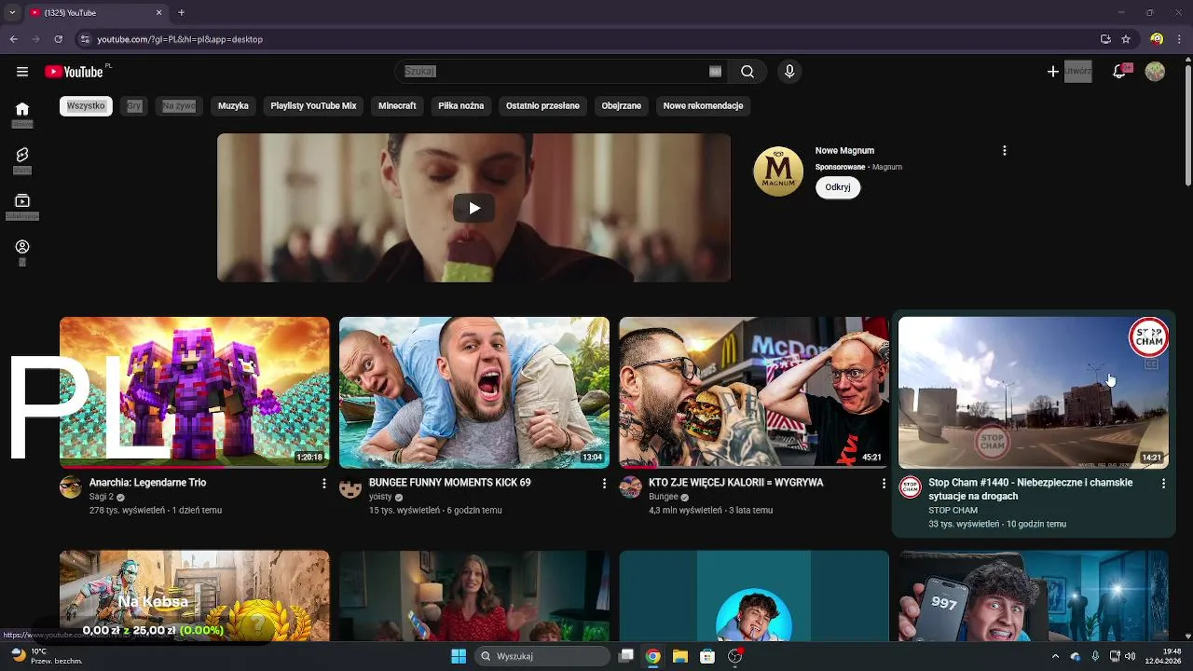The height and width of the screenshot is (671, 1193).
Task: Open more options for Stop Cham #1440
Action: point(1163,484)
